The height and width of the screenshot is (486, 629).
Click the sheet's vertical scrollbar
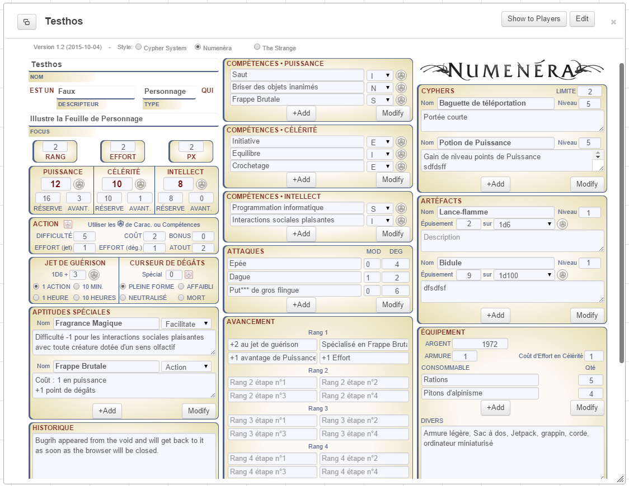click(622, 212)
